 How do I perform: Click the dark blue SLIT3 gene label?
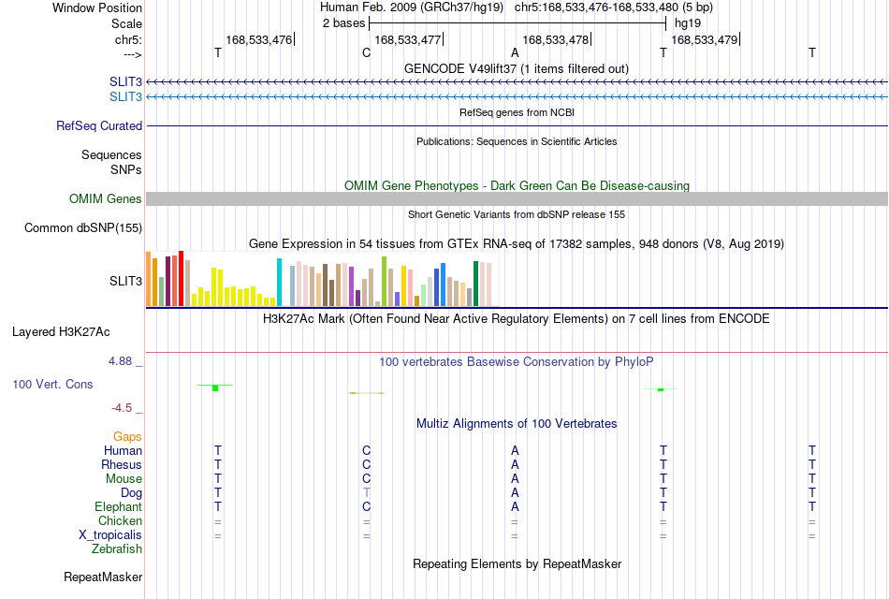point(125,81)
